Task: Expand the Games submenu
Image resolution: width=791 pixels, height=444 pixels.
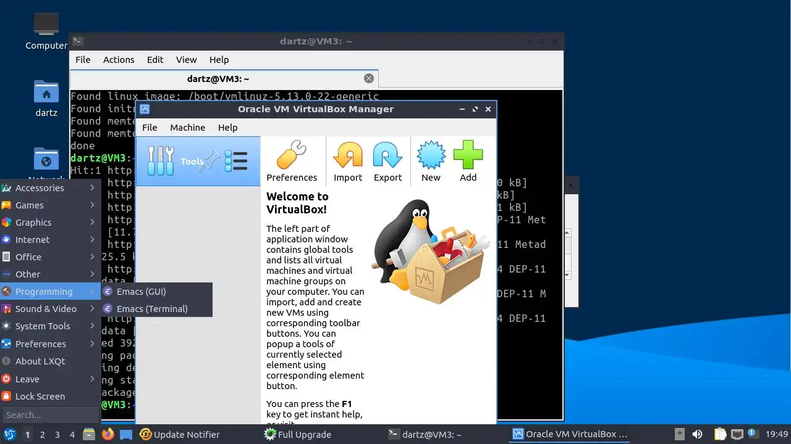Action: point(50,205)
